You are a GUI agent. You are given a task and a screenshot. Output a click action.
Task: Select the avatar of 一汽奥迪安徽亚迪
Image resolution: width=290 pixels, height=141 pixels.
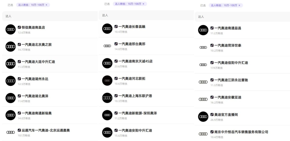pyautogui.click(x=203, y=99)
